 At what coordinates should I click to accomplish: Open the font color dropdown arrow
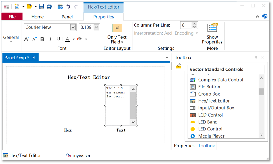74,39
